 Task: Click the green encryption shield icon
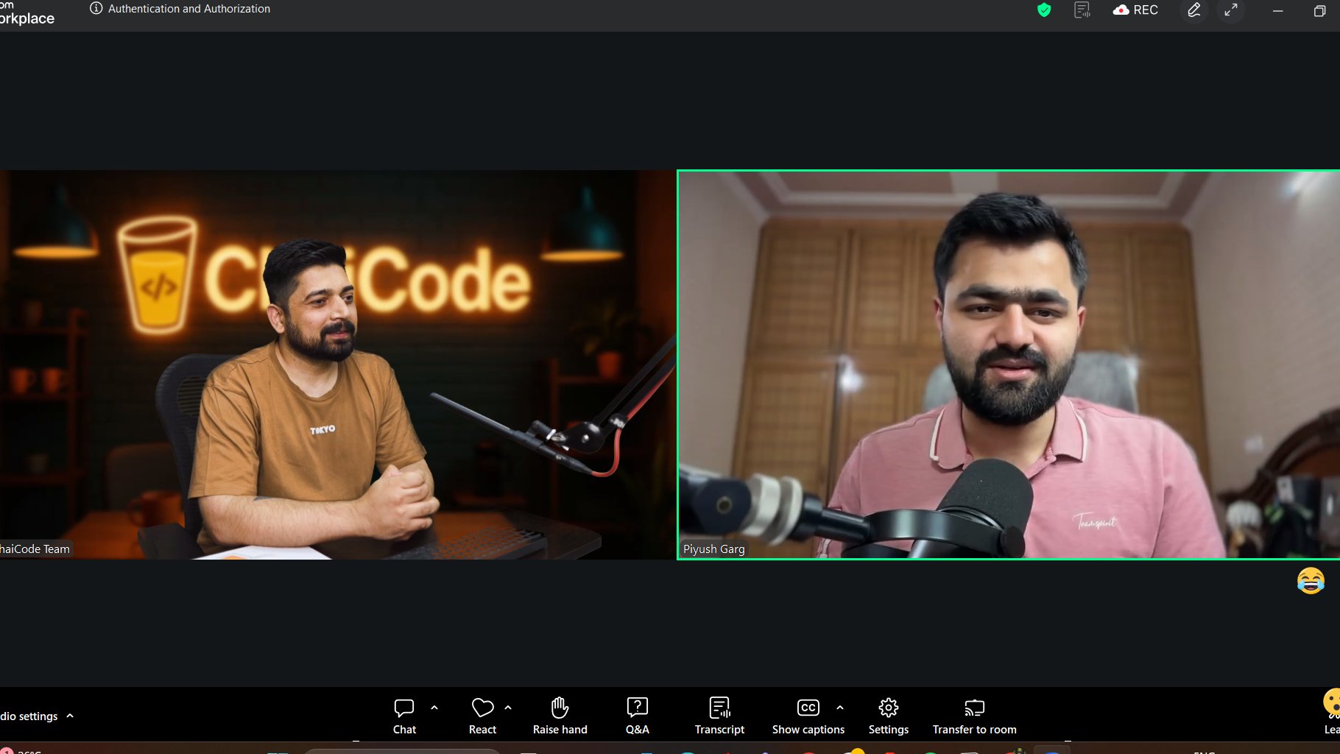click(x=1044, y=10)
